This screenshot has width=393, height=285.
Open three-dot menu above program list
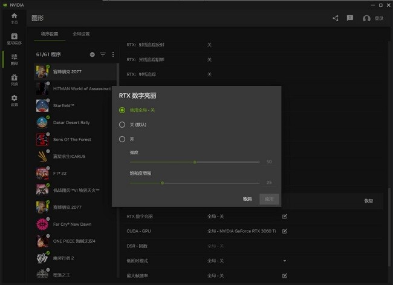[113, 54]
